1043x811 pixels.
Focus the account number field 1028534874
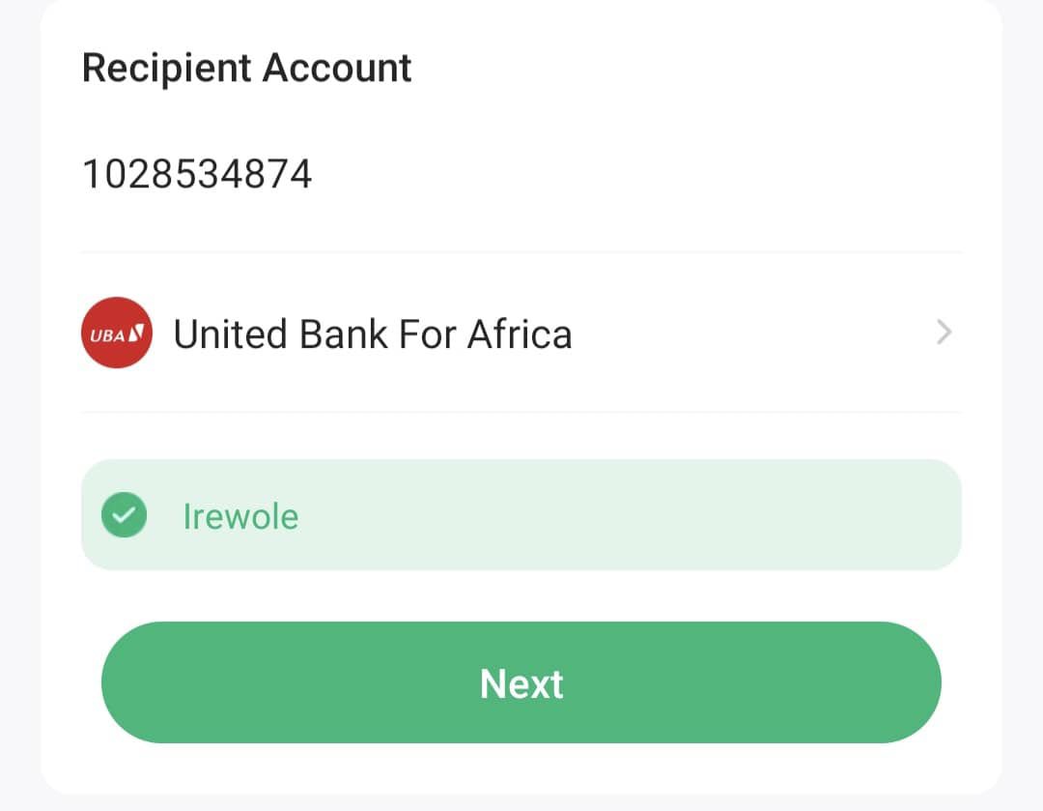[197, 174]
